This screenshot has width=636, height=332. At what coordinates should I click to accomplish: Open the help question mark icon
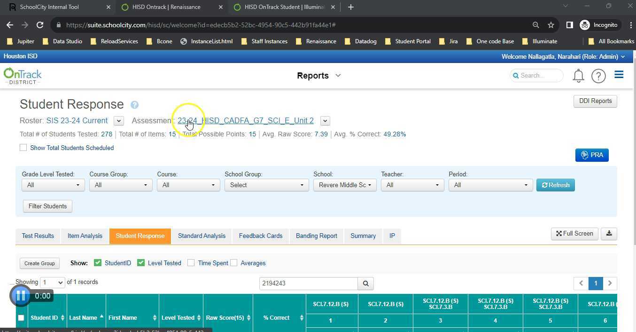598,76
